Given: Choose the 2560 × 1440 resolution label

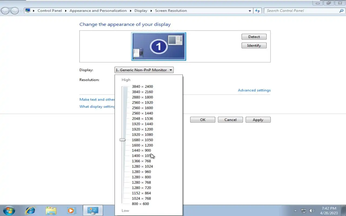Looking at the screenshot, I should (142, 113).
